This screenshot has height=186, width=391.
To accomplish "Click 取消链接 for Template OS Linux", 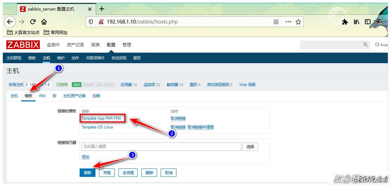I will (x=178, y=127).
